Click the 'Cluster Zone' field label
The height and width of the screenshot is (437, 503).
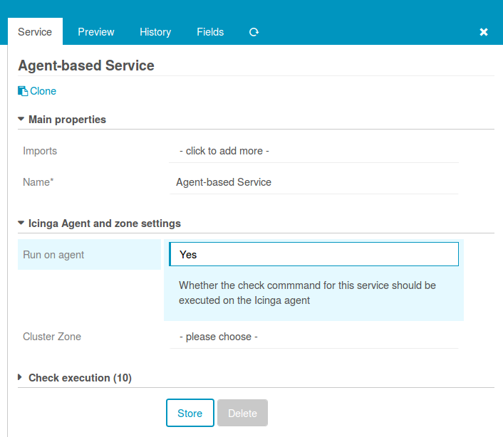coord(52,337)
